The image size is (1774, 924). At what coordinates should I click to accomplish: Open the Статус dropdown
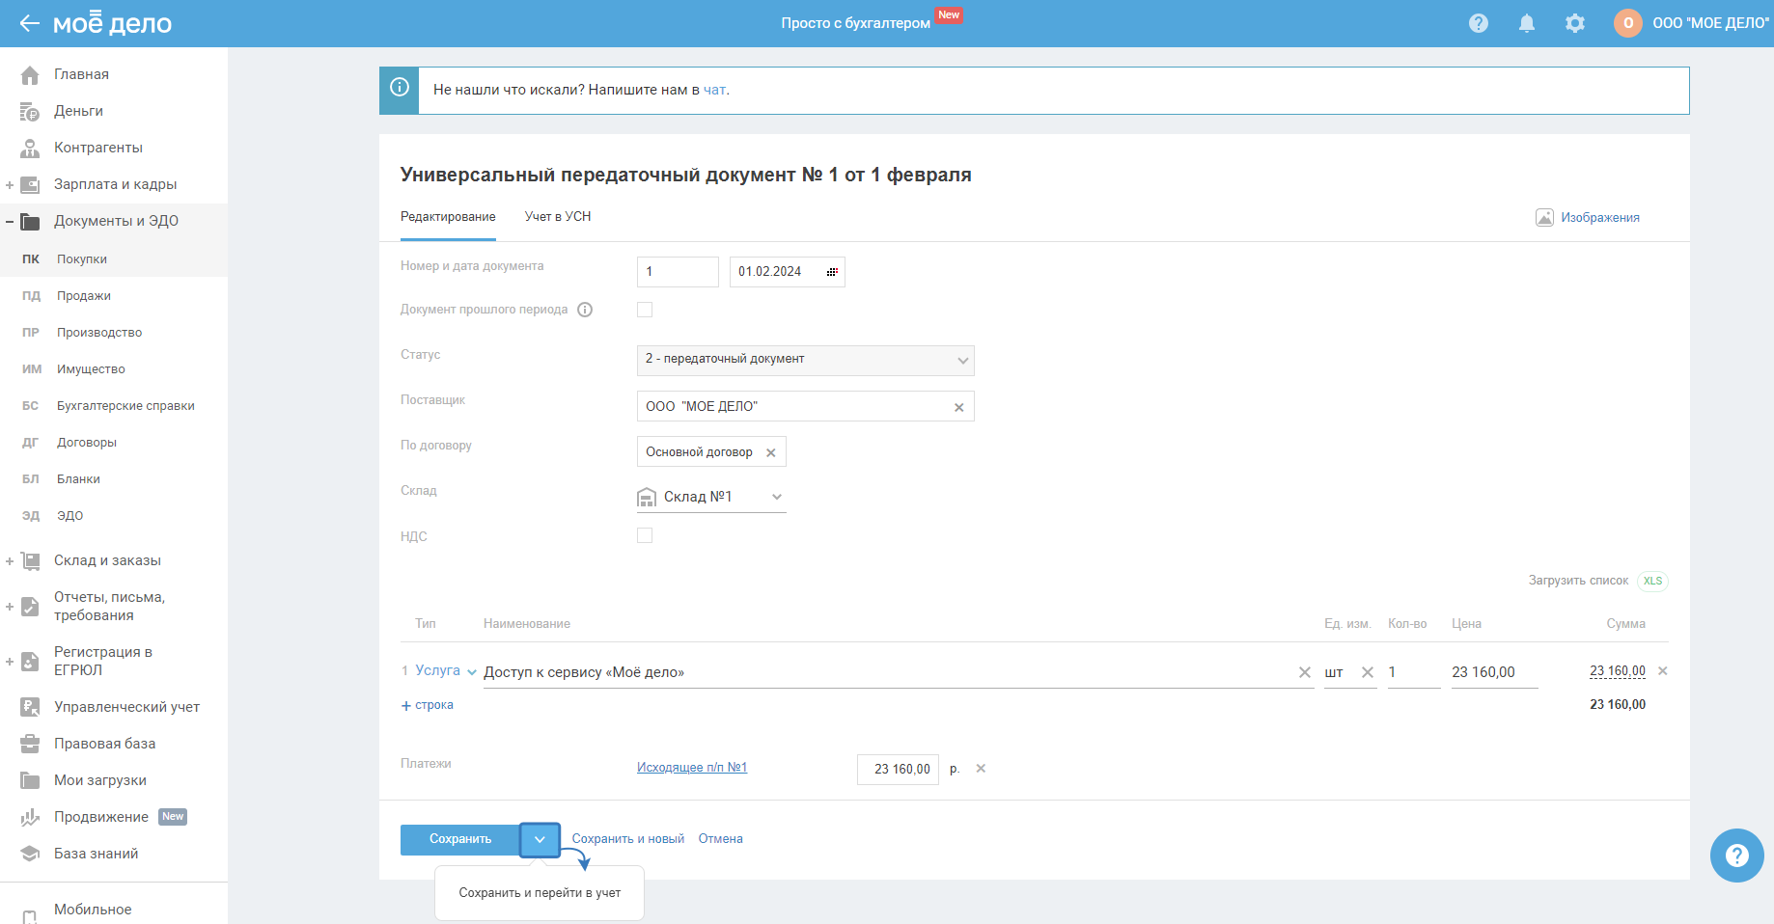click(806, 360)
